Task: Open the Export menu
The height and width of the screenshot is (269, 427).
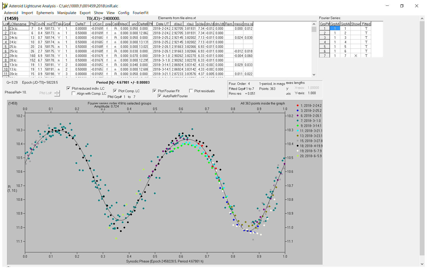Action: [x=85, y=13]
